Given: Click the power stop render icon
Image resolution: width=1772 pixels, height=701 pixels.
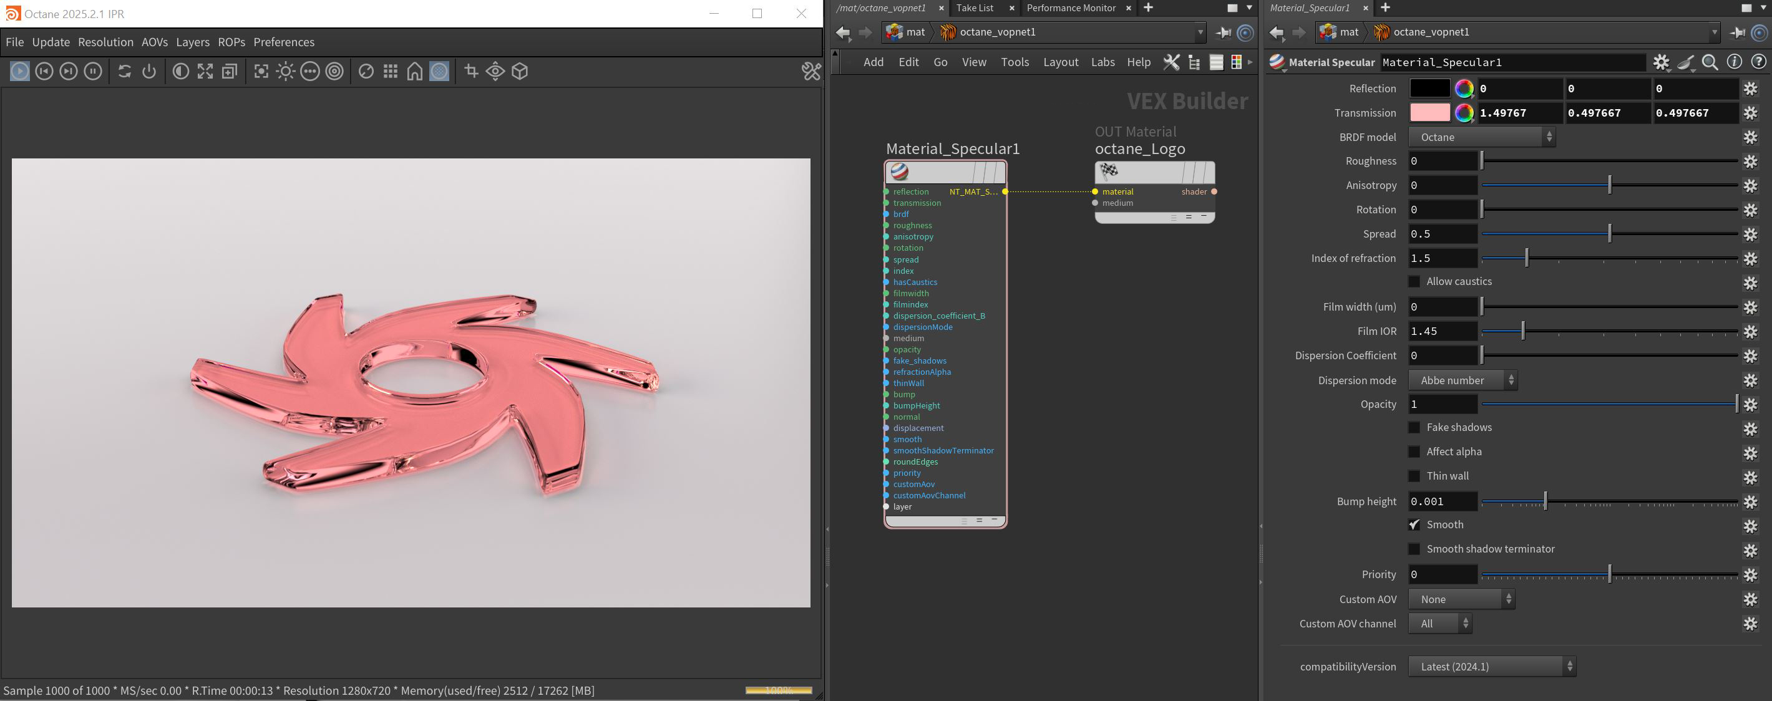Looking at the screenshot, I should pos(148,71).
